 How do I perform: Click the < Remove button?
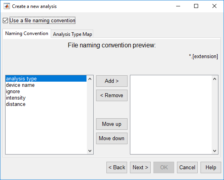coord(112,95)
